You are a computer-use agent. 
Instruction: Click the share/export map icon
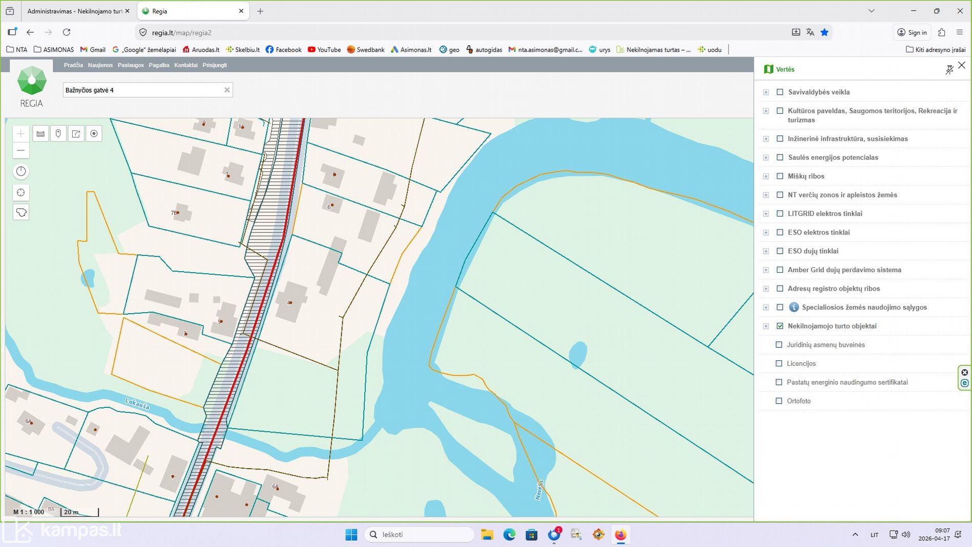[76, 134]
